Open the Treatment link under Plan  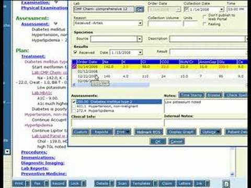point(33,56)
